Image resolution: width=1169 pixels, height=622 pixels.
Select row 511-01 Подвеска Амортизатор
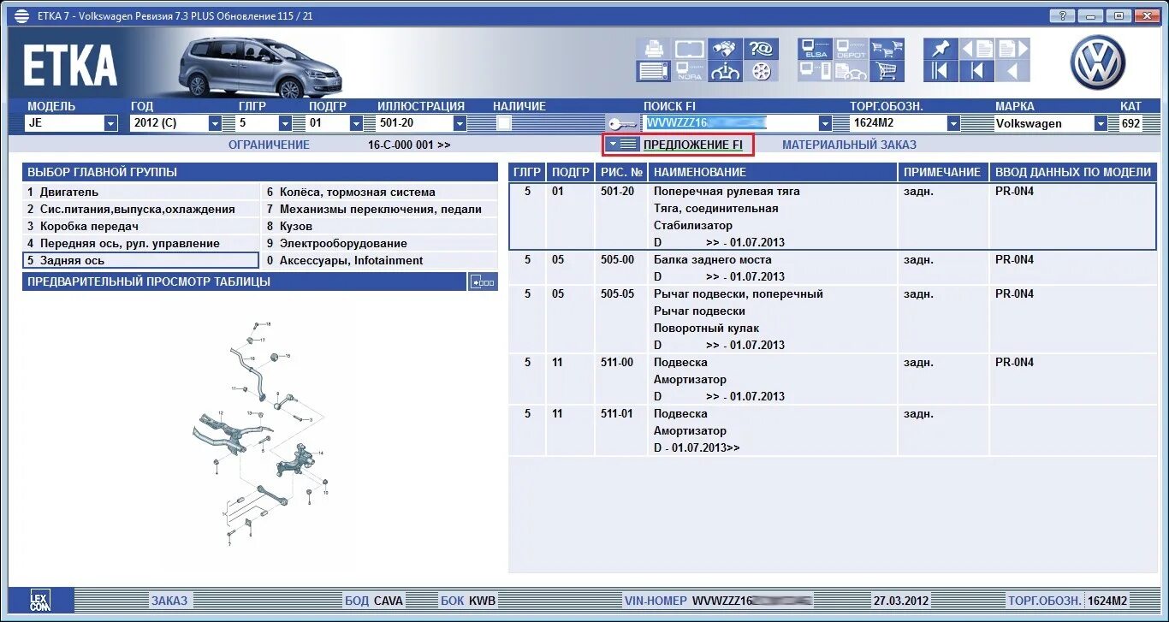831,430
